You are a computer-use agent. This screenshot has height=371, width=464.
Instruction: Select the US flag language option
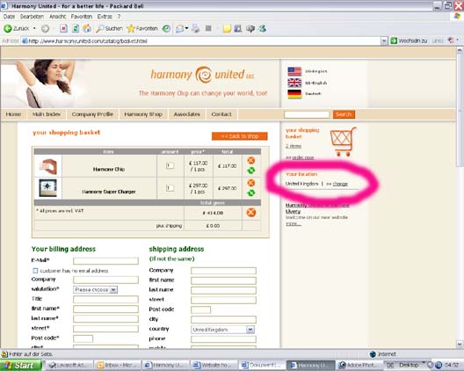point(294,71)
